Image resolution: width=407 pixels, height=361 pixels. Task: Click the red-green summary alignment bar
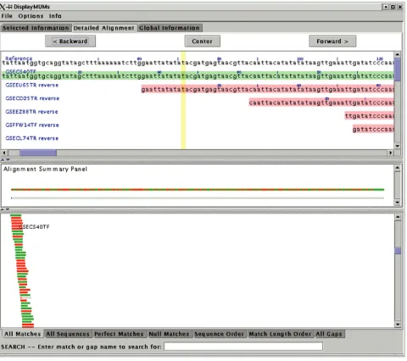(x=198, y=190)
